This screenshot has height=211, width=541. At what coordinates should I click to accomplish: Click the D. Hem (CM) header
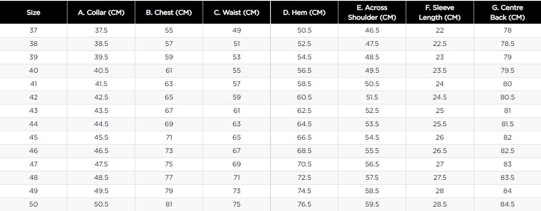point(304,12)
